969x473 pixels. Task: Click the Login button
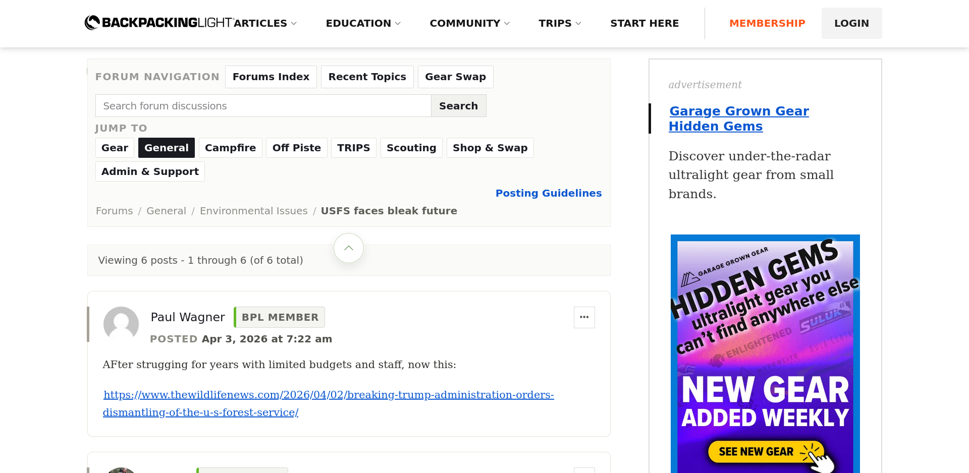852,23
